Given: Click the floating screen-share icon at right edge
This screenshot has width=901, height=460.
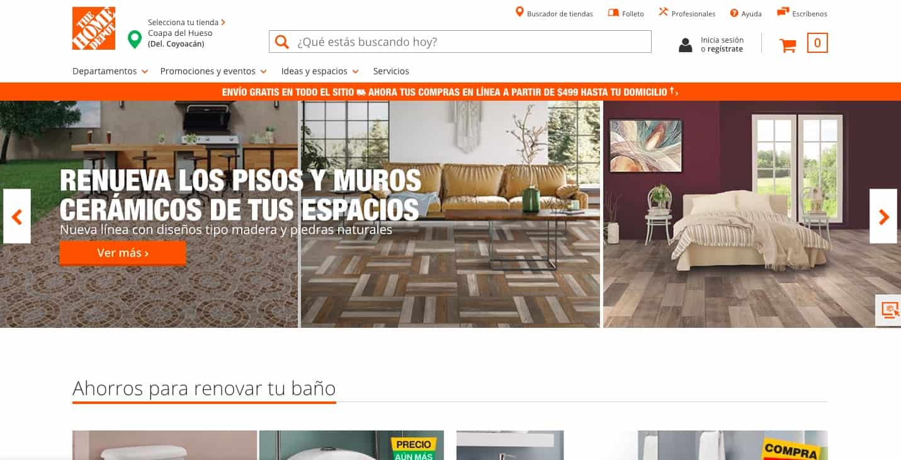Looking at the screenshot, I should (890, 310).
